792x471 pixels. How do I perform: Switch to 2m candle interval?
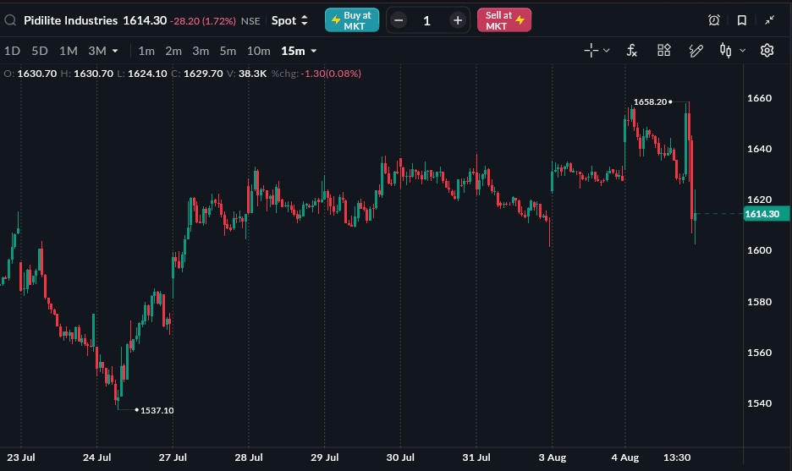click(173, 51)
